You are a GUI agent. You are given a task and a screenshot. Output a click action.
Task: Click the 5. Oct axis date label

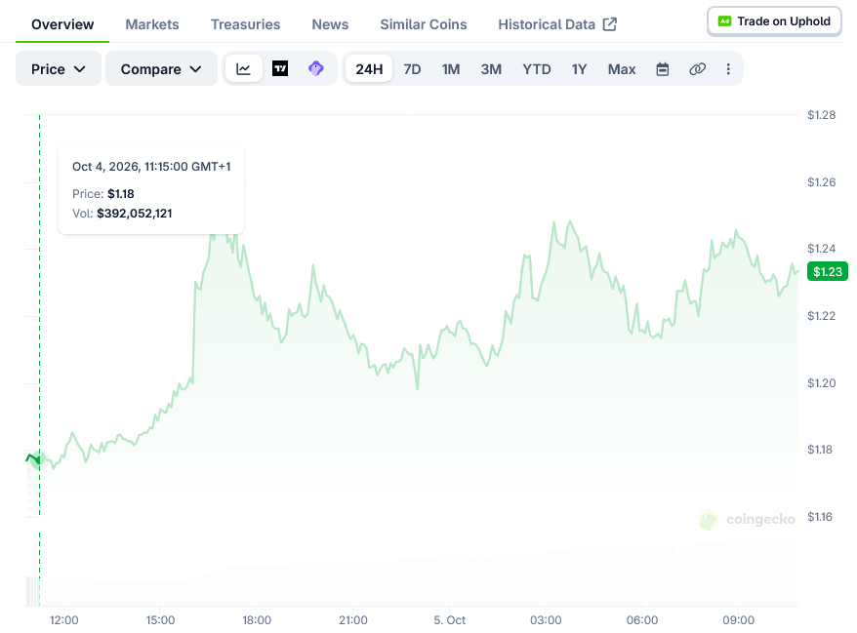pos(449,620)
